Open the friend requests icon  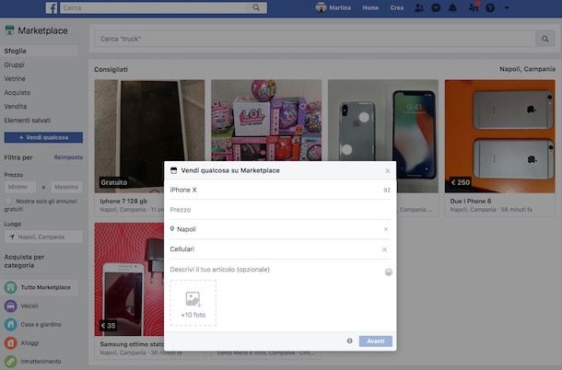[x=418, y=8]
